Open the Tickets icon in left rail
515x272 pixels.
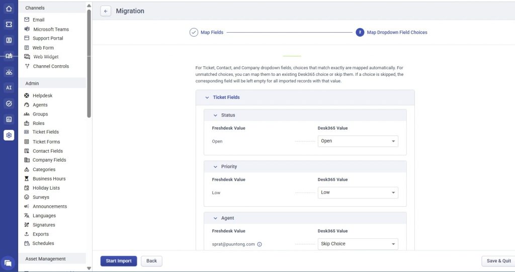tap(9, 24)
